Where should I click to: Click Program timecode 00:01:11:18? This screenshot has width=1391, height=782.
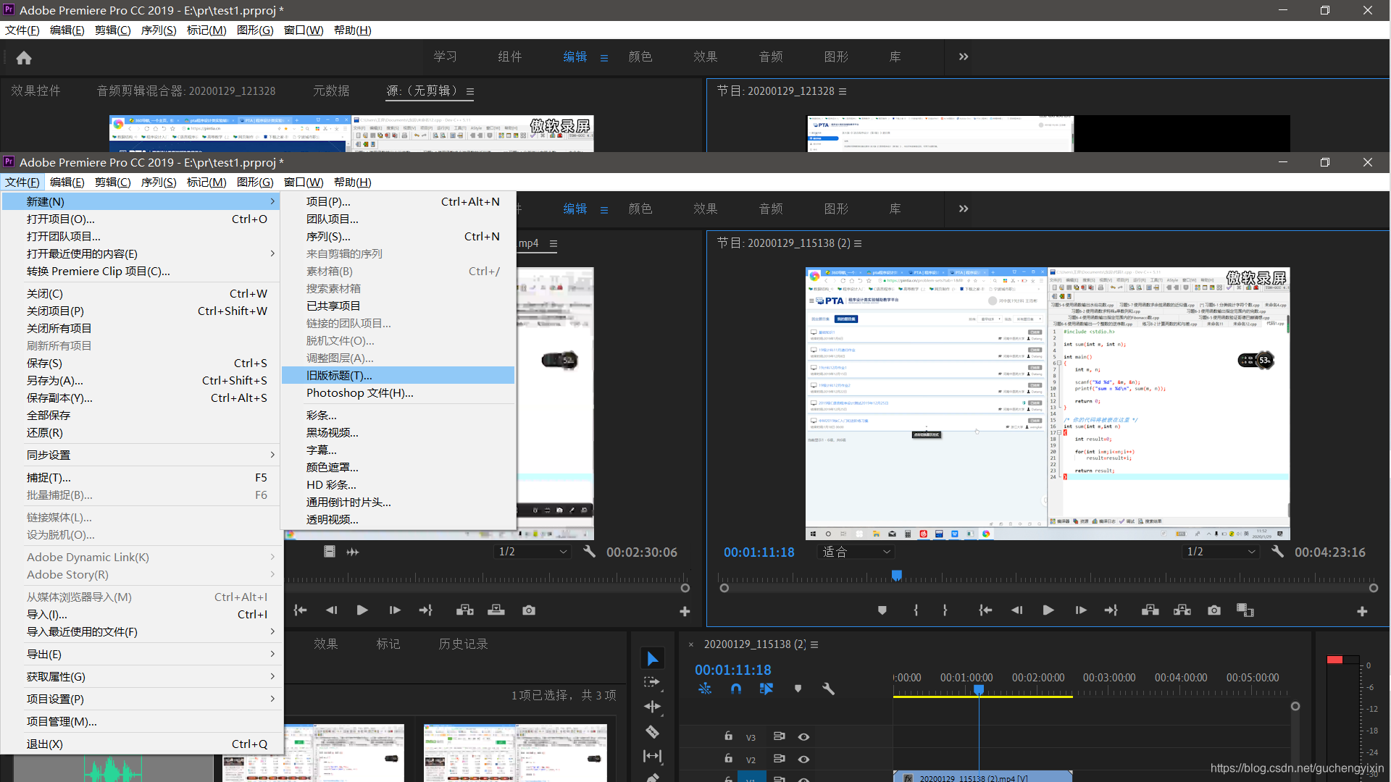click(759, 552)
